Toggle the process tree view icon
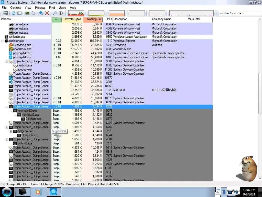Viewport: 262px width, 197px height. [33, 13]
